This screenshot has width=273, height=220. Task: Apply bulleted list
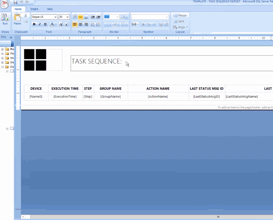pos(93,24)
